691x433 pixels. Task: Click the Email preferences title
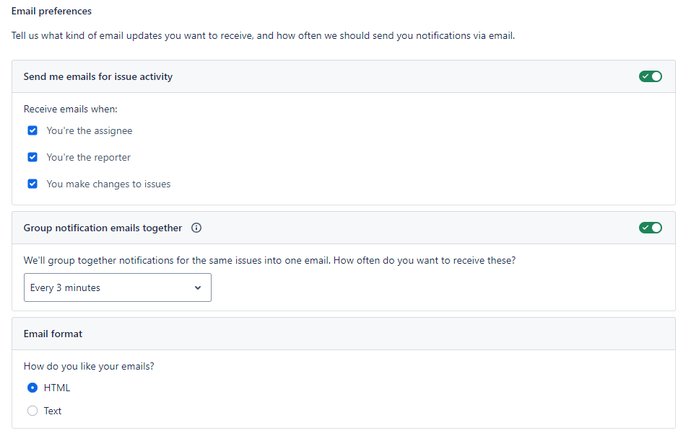point(51,11)
